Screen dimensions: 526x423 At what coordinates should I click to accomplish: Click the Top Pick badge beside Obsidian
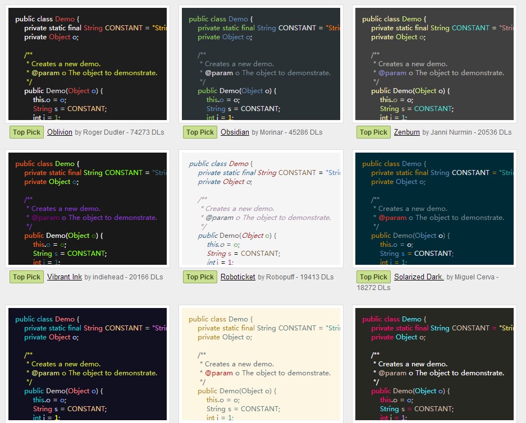pyautogui.click(x=200, y=132)
